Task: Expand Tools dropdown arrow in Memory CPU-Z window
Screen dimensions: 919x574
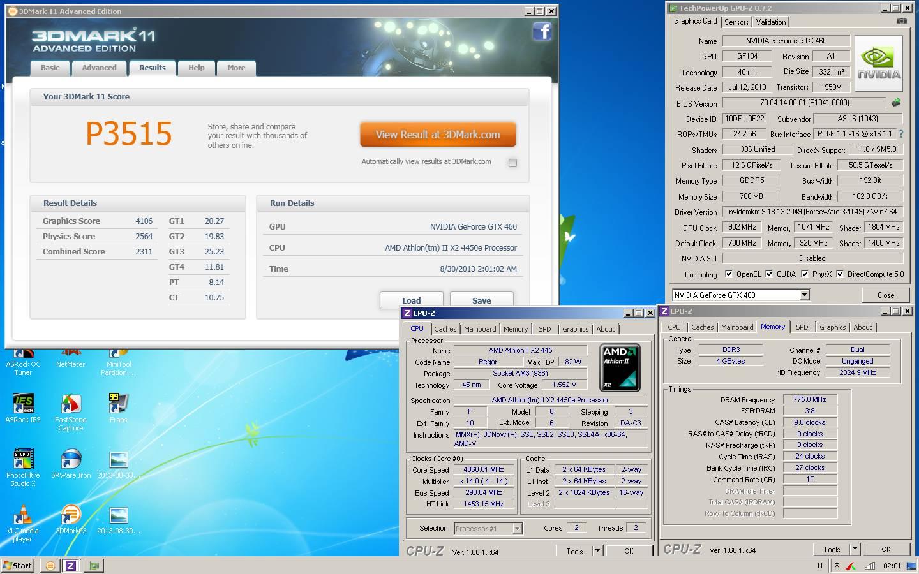Action: tap(855, 548)
